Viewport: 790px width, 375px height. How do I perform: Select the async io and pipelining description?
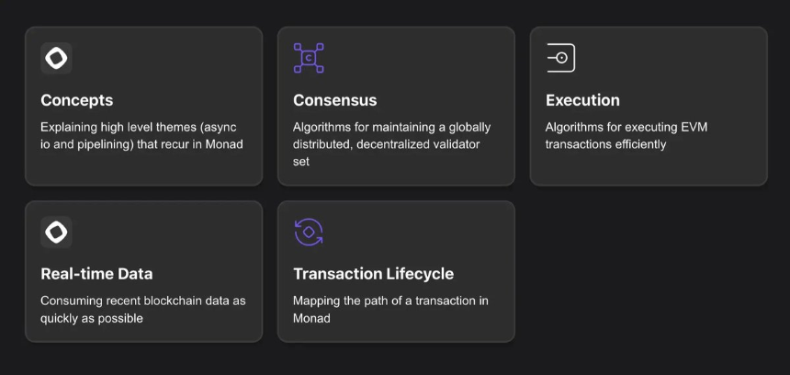point(141,135)
